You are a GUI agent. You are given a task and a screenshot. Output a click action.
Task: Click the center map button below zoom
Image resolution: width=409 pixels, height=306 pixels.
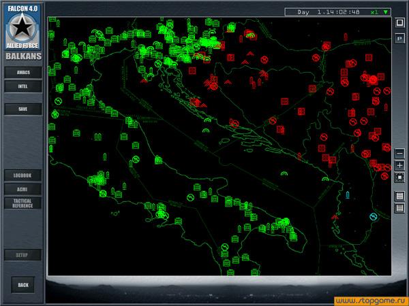399,177
